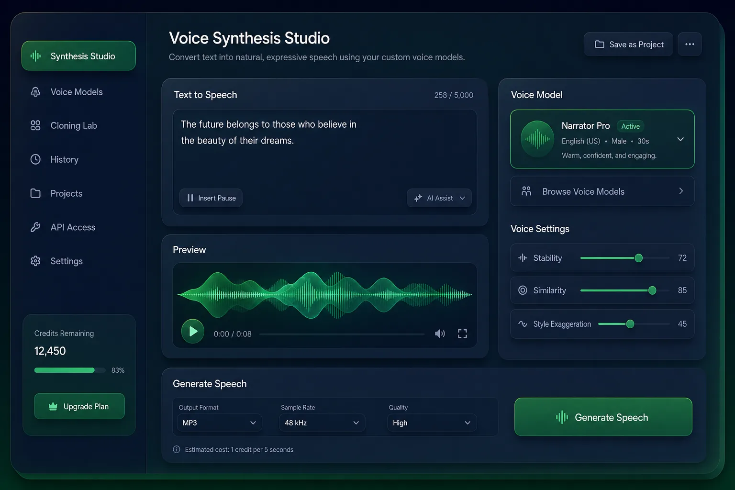The image size is (735, 490).
Task: Open the Sample Rate 48 kHz dropdown
Action: point(322,423)
